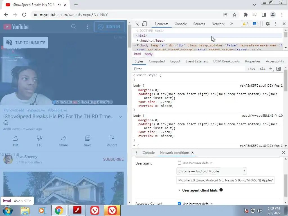Open Chrome profile avatar
Image resolution: width=288 pixels, height=216 pixels.
pyautogui.click(x=273, y=15)
